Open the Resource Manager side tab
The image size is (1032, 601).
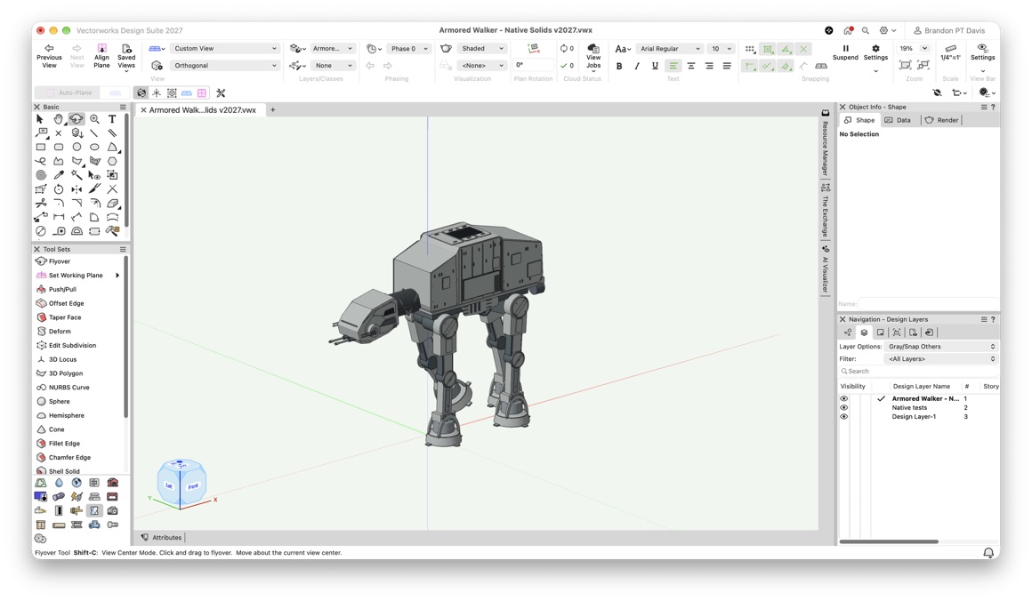click(825, 143)
